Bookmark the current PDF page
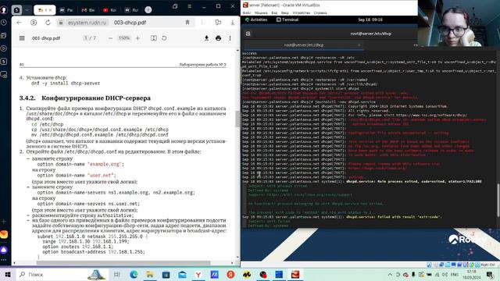 pyautogui.click(x=187, y=23)
